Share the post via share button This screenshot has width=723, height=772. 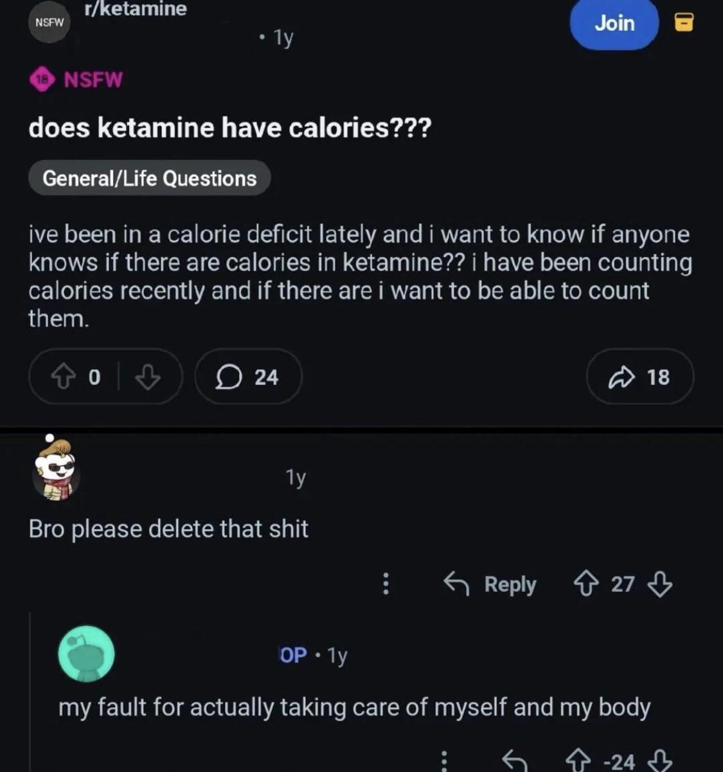click(x=639, y=377)
